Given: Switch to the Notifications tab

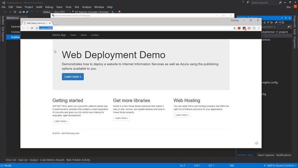Looking at the screenshot, I should click(284, 155).
